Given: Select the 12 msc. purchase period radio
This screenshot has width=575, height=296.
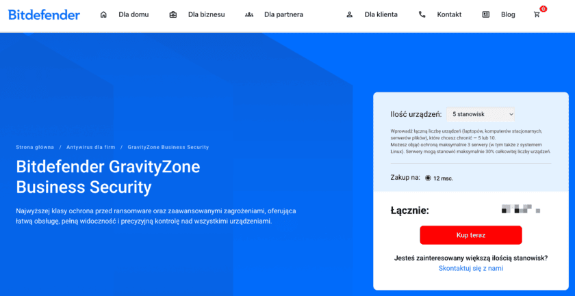Looking at the screenshot, I should (428, 178).
